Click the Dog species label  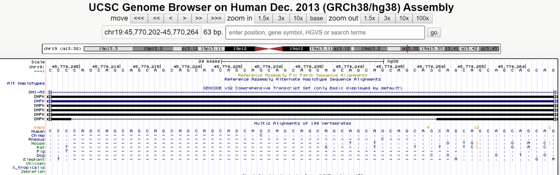click(x=41, y=155)
